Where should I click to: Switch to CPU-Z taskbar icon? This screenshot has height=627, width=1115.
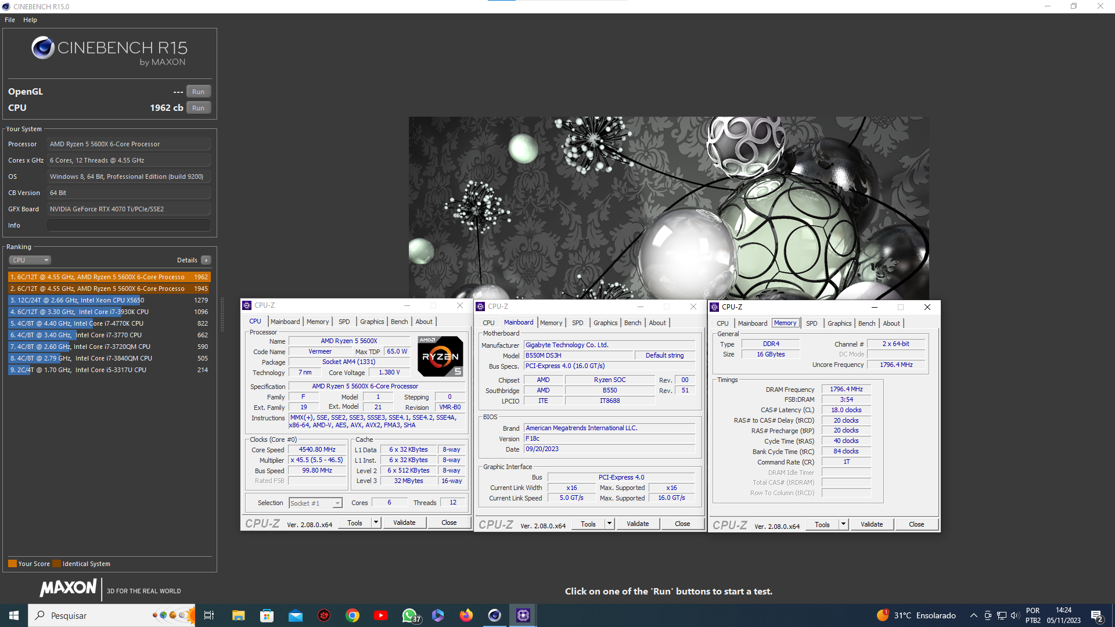(523, 615)
